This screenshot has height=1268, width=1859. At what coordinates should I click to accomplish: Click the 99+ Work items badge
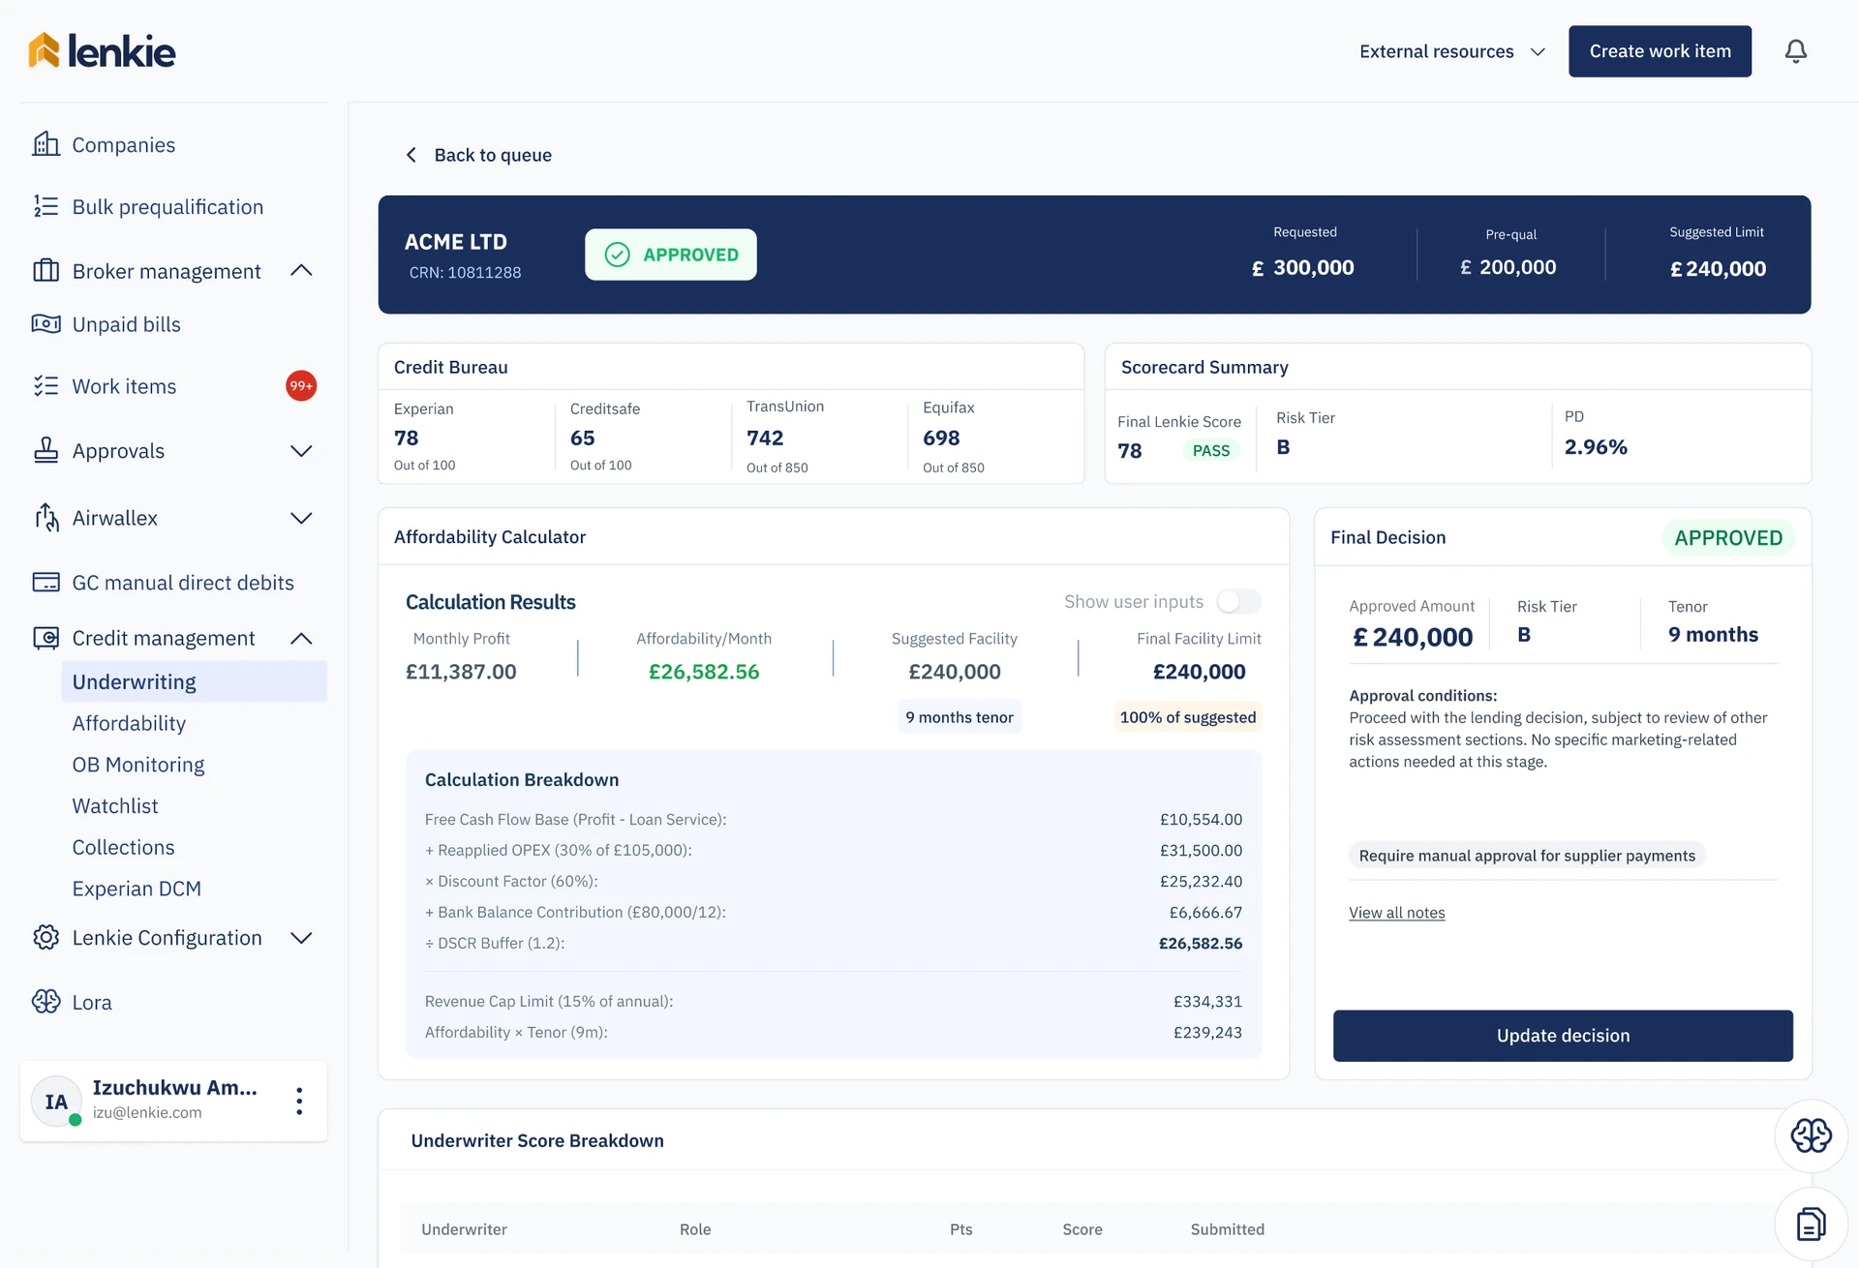301,385
